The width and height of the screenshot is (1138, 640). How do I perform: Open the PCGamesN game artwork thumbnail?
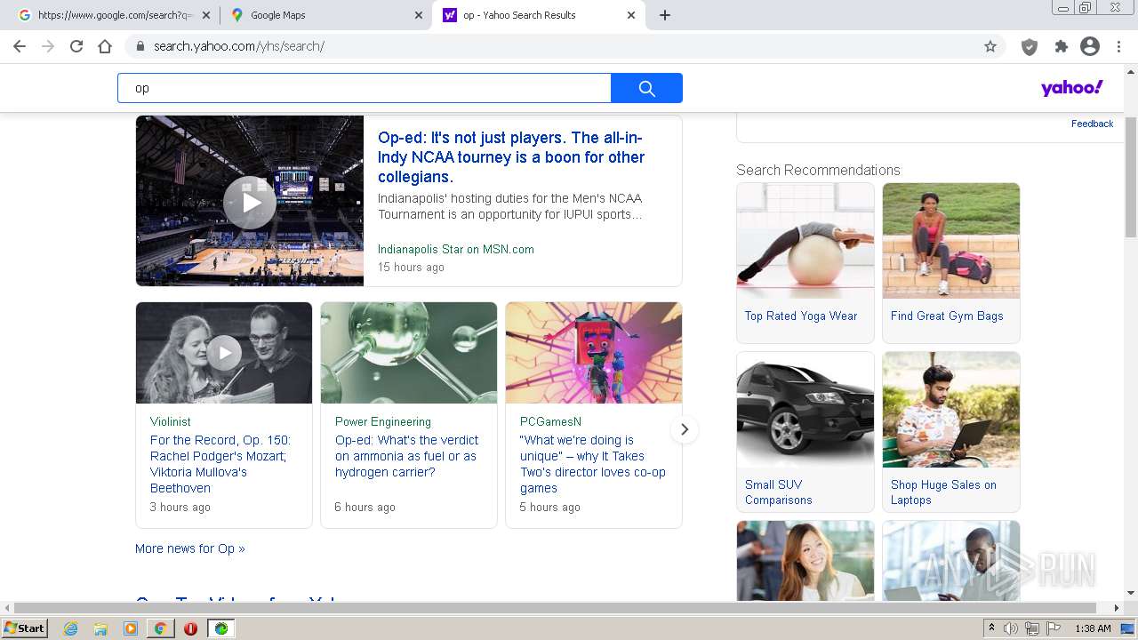click(594, 353)
